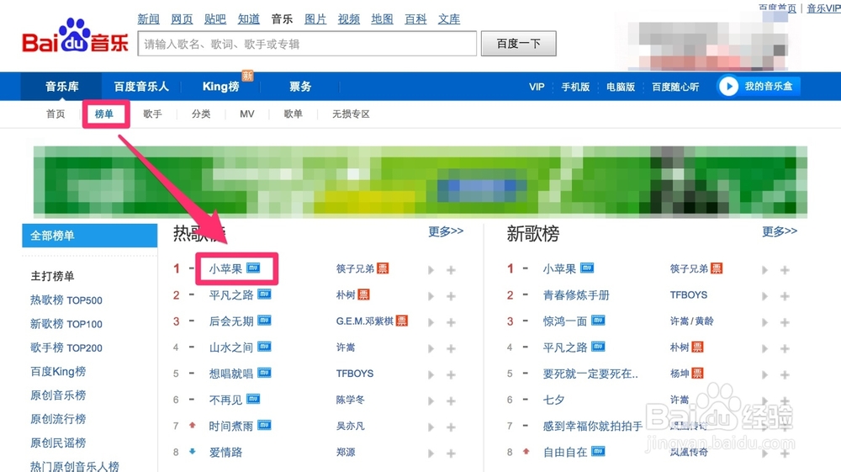
Task: Open MV icon next to 时间煮雨
Action: click(264, 425)
